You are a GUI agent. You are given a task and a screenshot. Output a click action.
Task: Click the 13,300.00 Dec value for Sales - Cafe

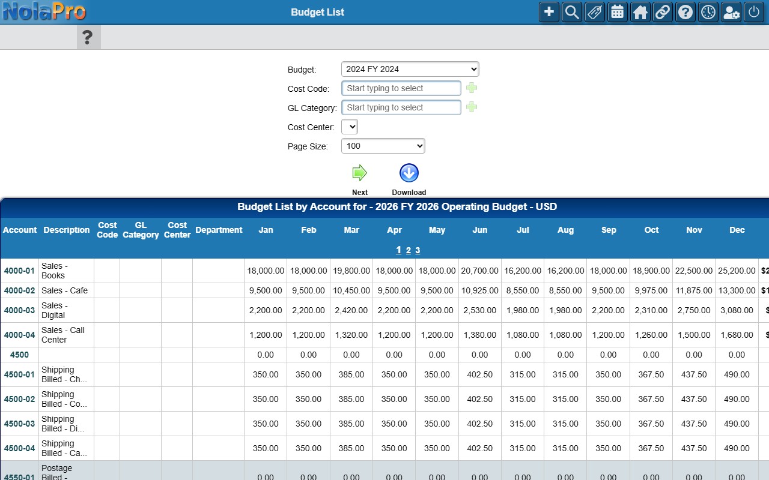737,290
